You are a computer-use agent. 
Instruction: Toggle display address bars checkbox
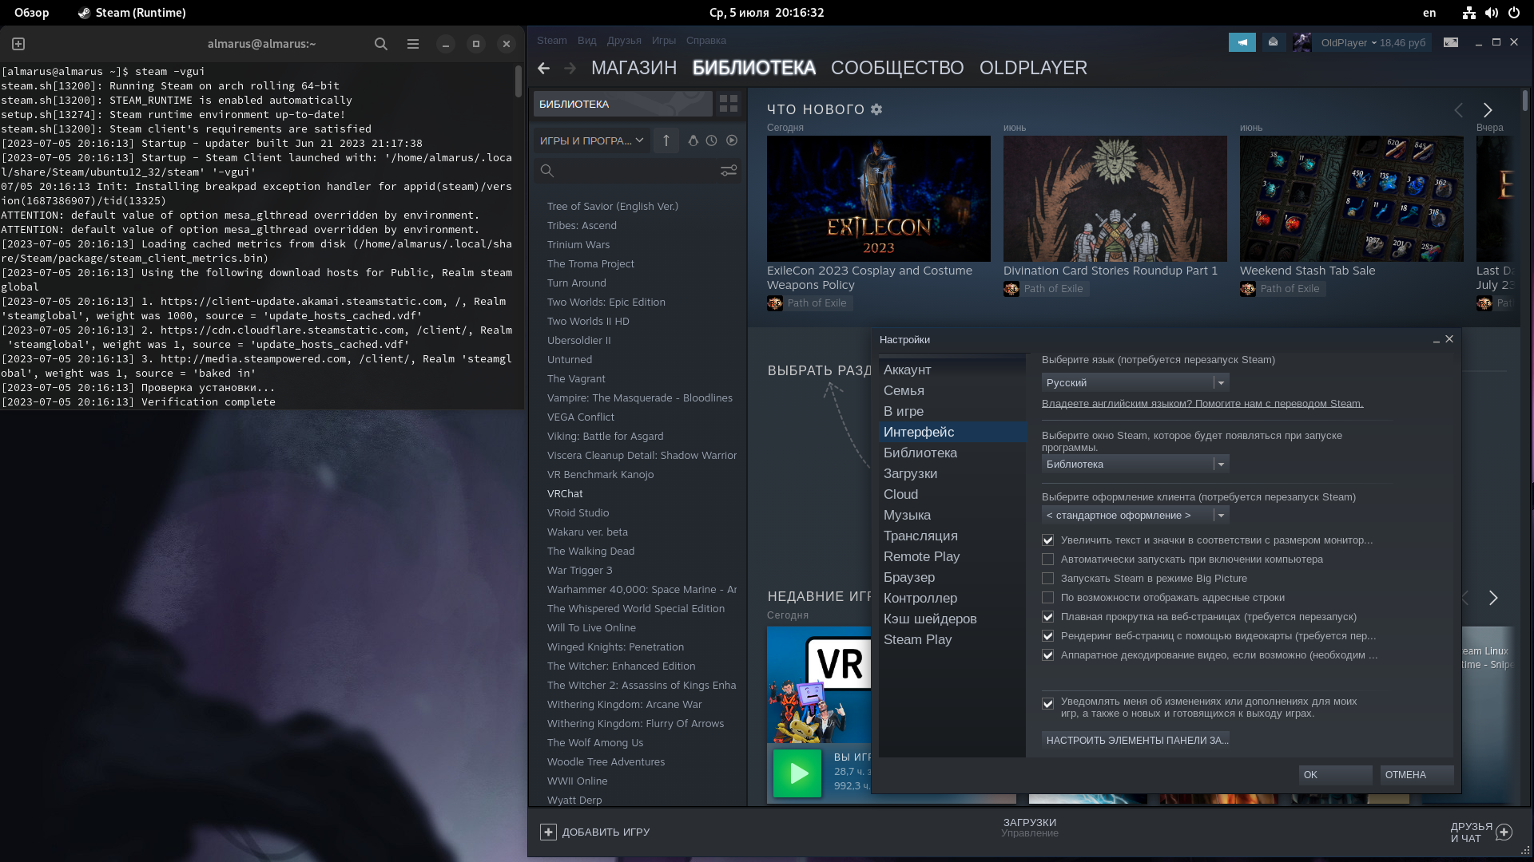1047,598
